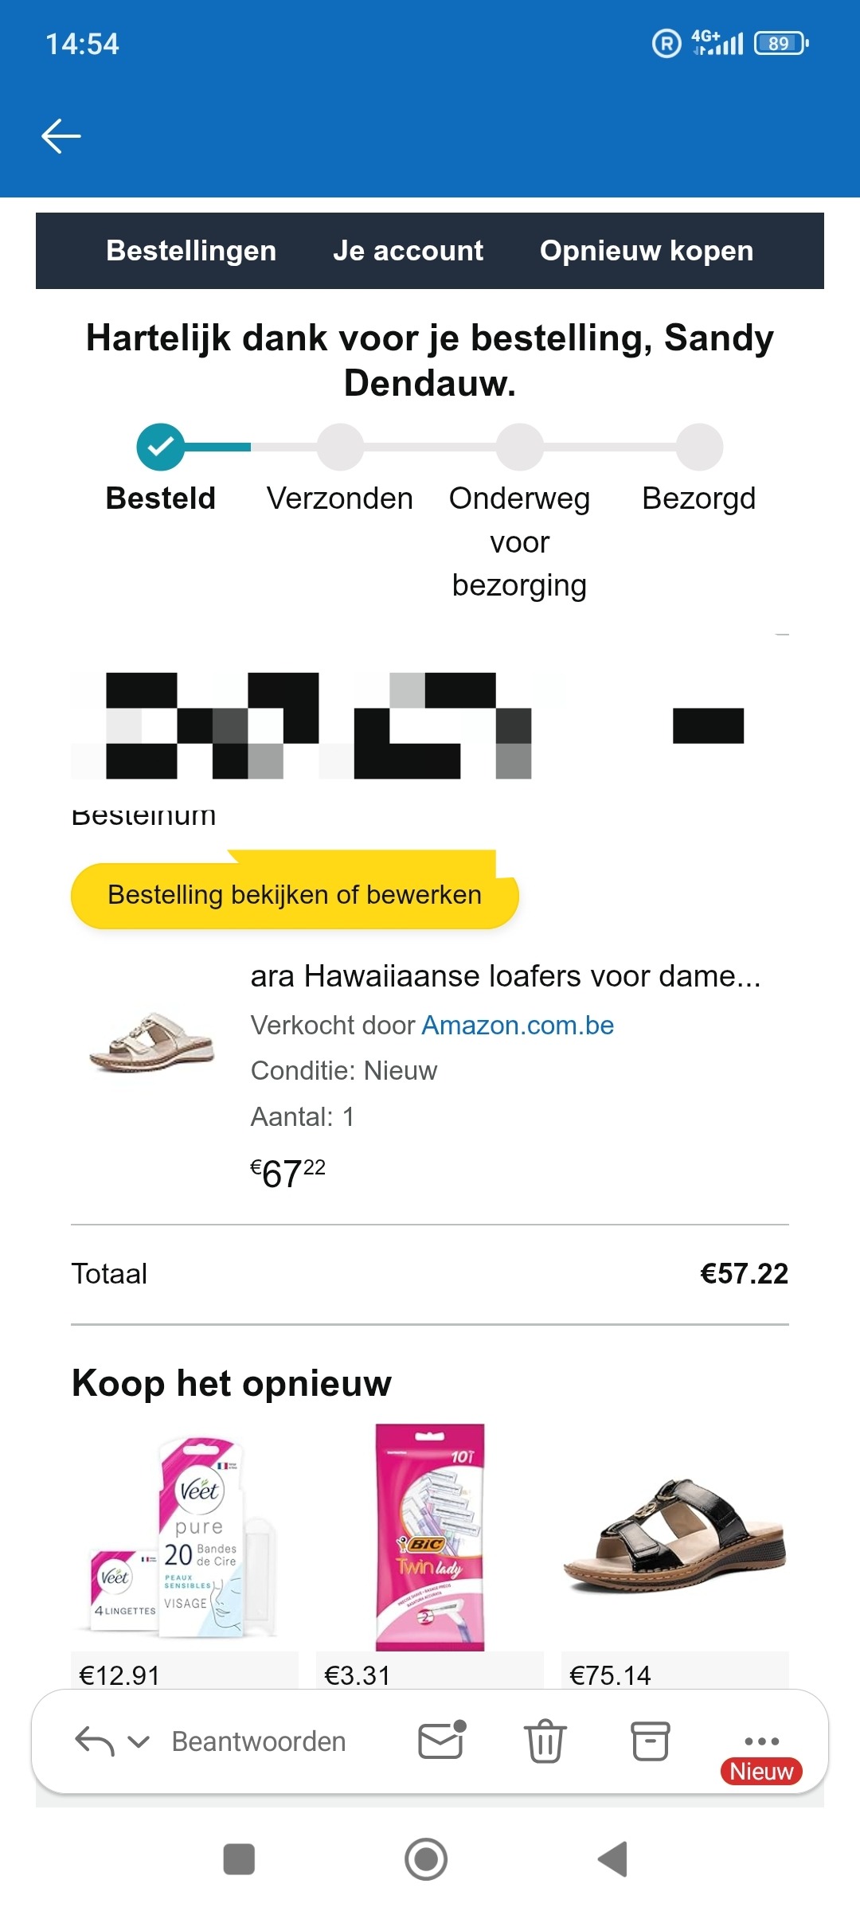Toggle read status with the envelope icon

tap(440, 1741)
